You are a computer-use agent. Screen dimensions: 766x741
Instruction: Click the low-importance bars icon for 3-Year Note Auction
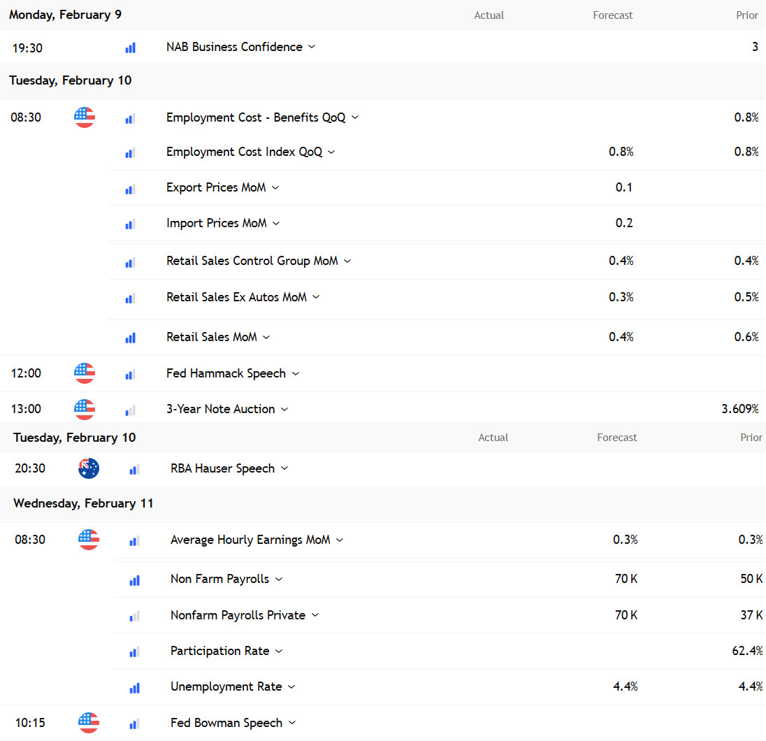pos(131,410)
